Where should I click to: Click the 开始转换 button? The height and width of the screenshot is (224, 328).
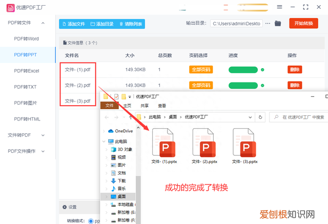303,23
